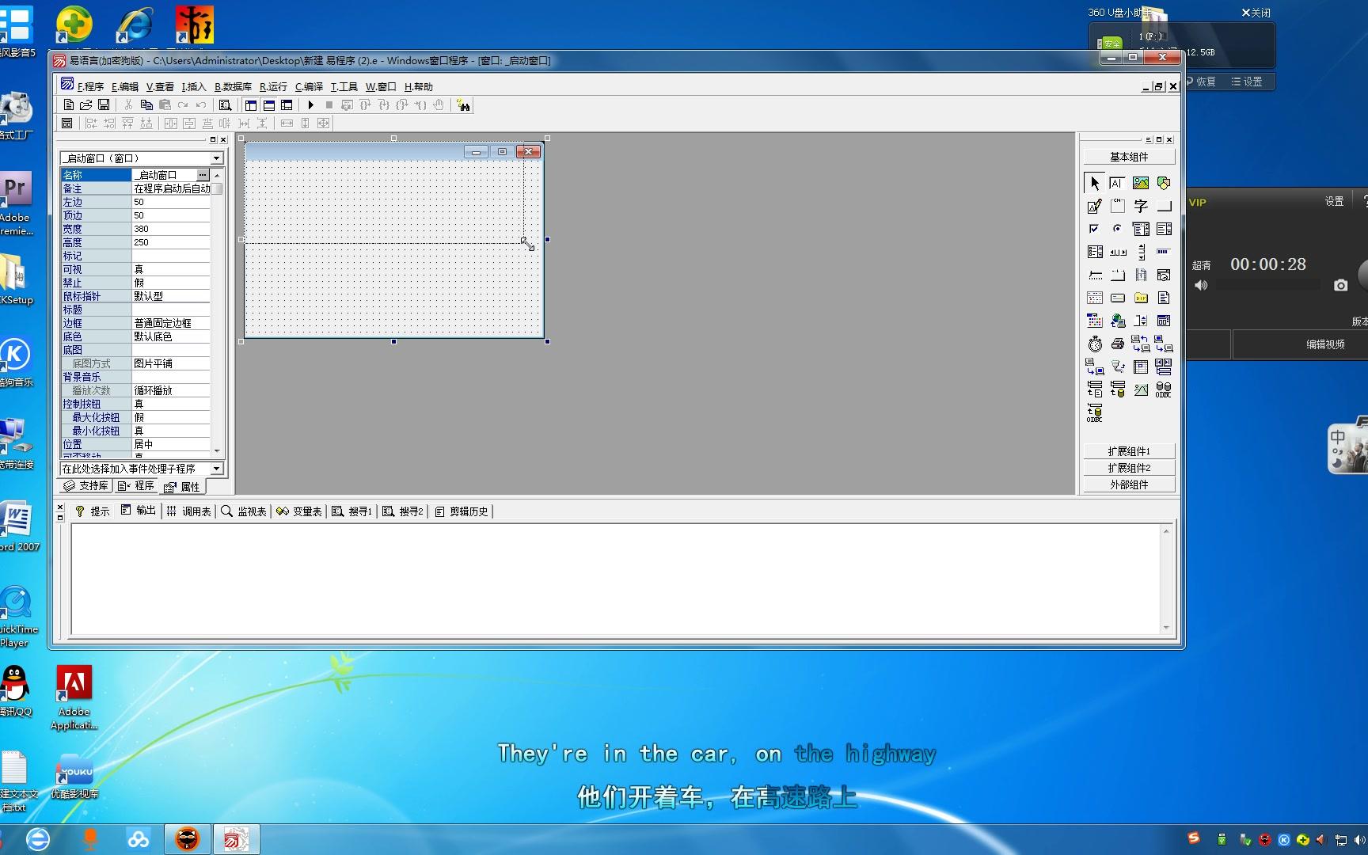Open the find tool with magnifier icon

[225, 105]
